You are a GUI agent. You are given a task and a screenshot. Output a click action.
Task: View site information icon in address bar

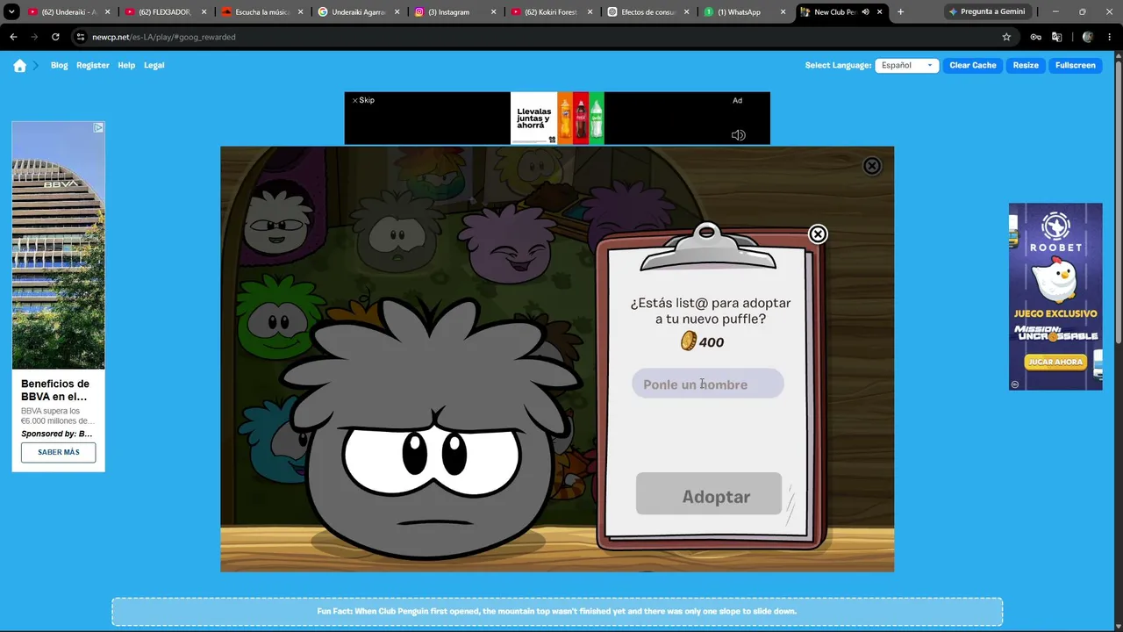(81, 37)
